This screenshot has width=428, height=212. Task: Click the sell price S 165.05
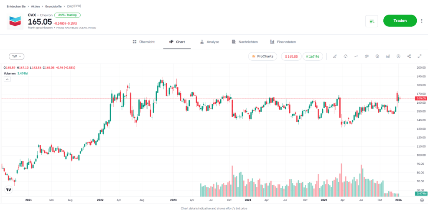point(291,56)
